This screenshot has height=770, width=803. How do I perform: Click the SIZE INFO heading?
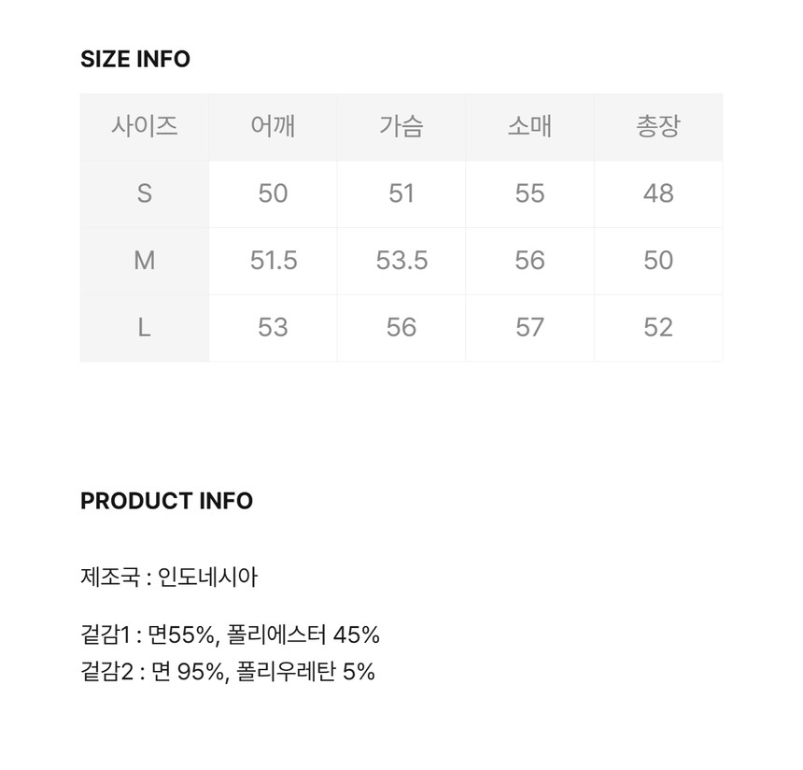click(135, 59)
